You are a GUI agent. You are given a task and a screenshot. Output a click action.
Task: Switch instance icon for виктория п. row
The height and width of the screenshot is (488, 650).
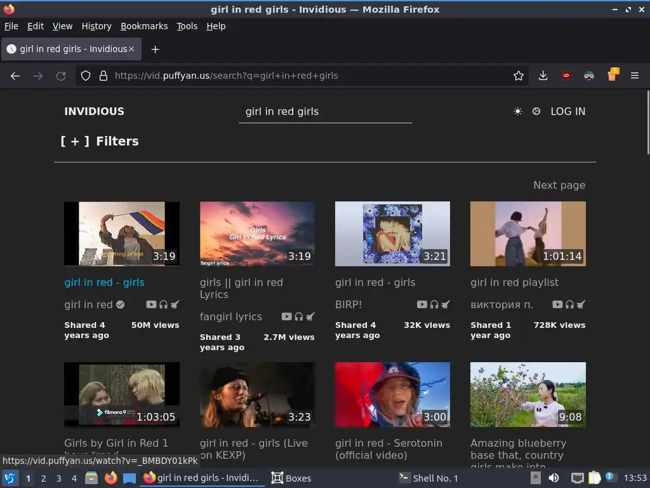click(x=581, y=304)
